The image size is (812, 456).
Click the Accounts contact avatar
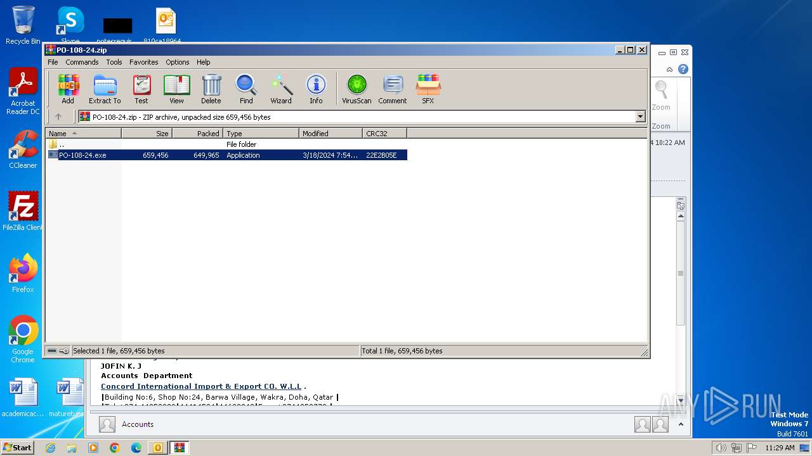point(107,424)
